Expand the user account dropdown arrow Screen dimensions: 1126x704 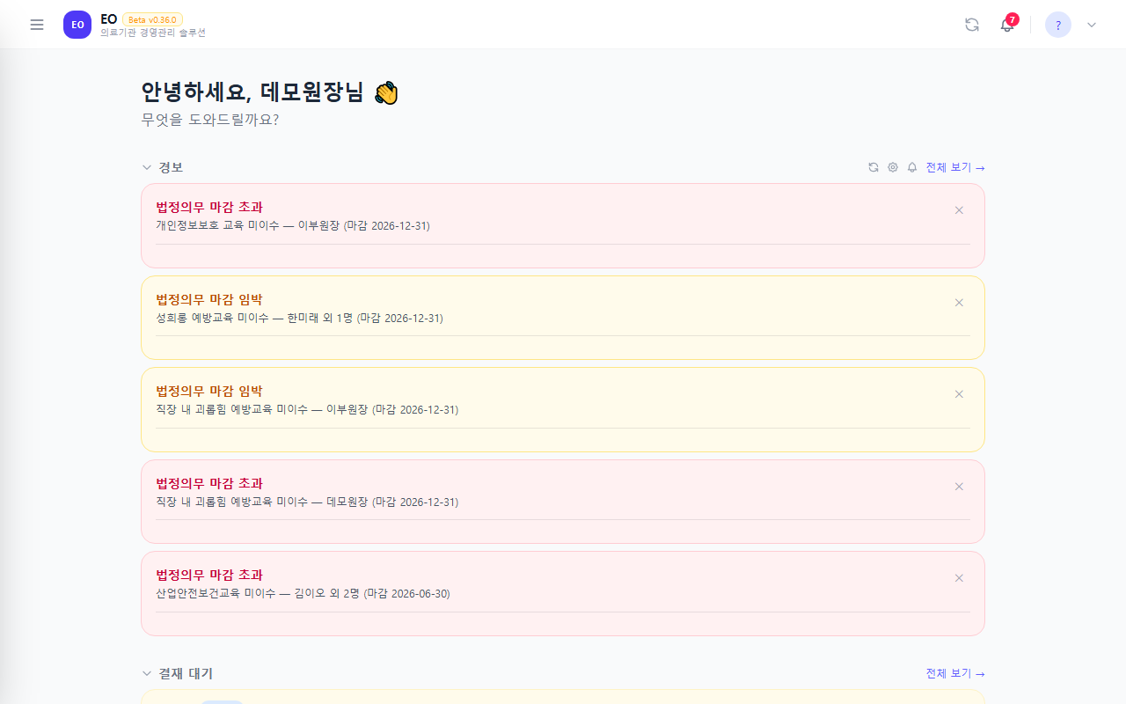[x=1092, y=25]
